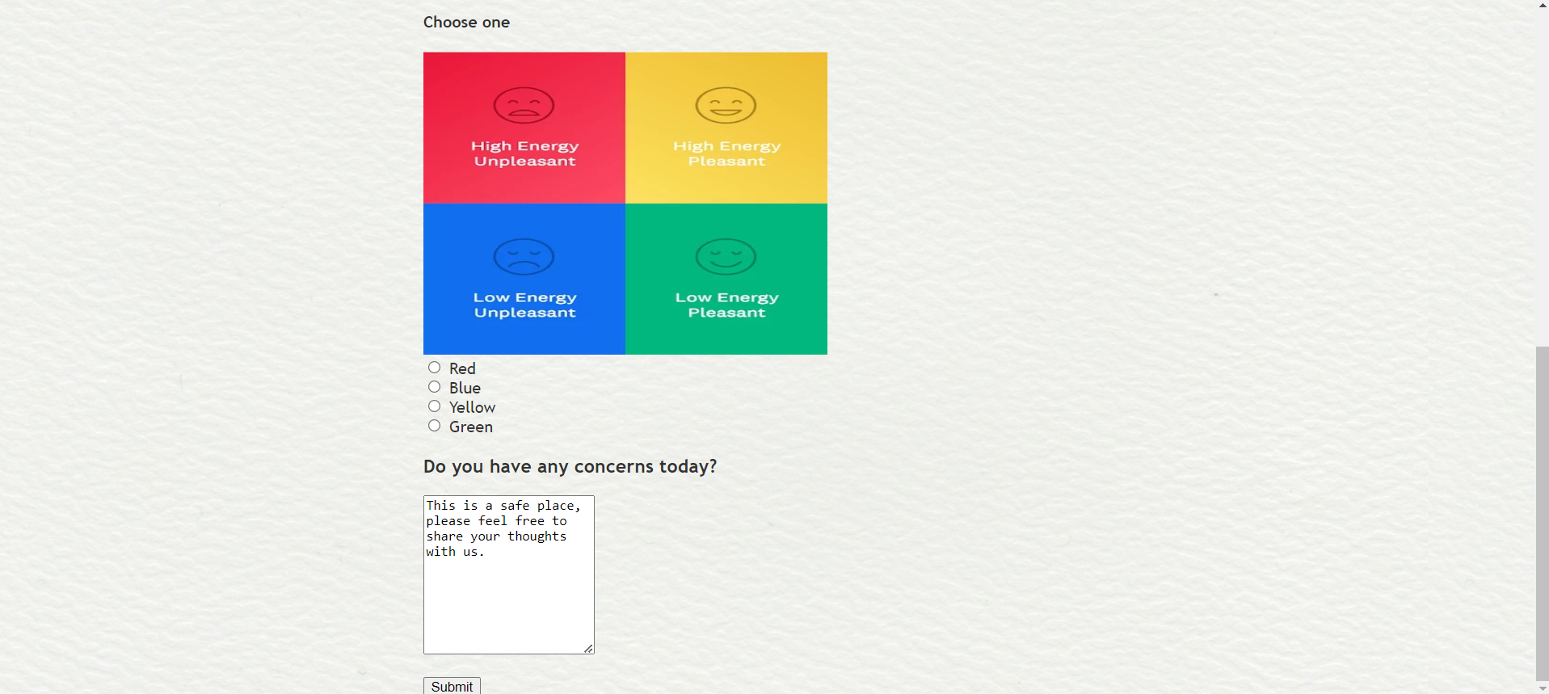1549x694 pixels.
Task: Click the vertical scrollbar thumb
Action: pos(1543,514)
